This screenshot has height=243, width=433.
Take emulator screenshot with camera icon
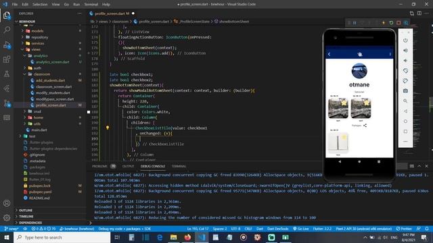405,91
